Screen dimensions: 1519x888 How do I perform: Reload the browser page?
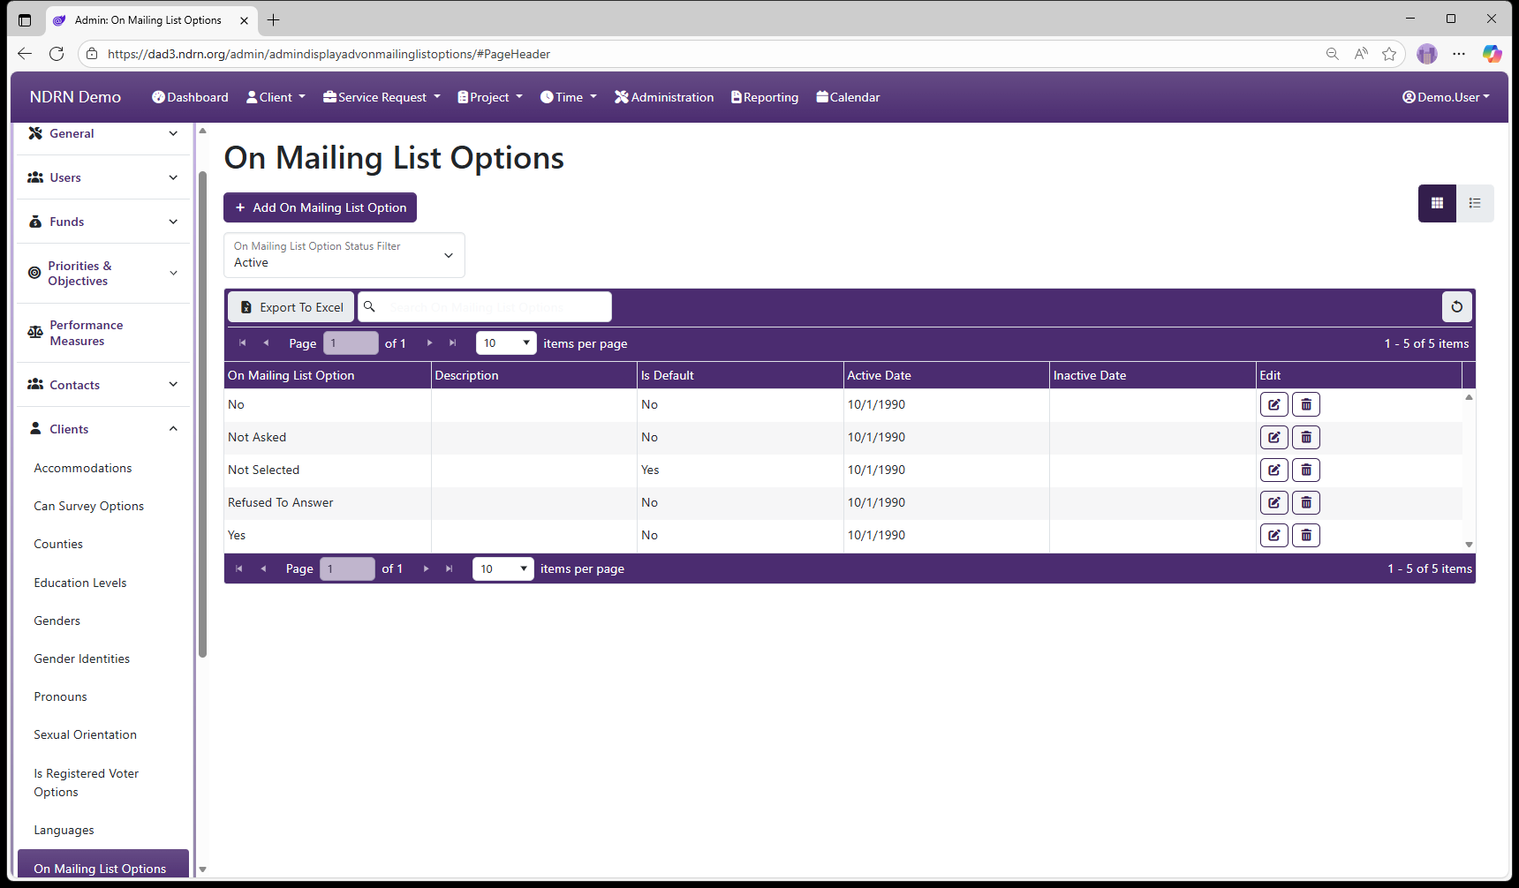[x=57, y=54]
